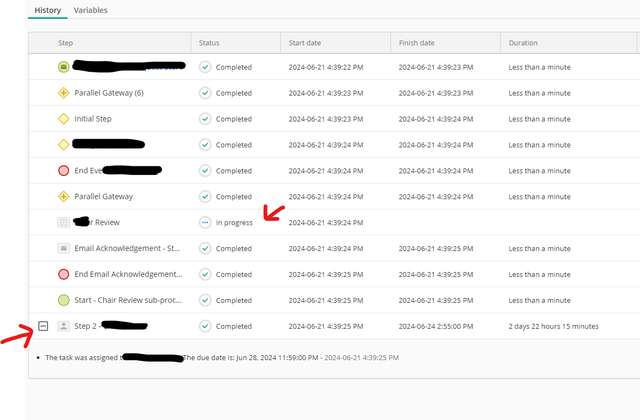Click the Email Acknowledgement envelope icon

tap(64, 248)
